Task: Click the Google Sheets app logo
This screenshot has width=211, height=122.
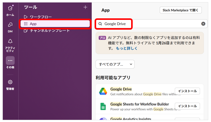Action: 103,106
